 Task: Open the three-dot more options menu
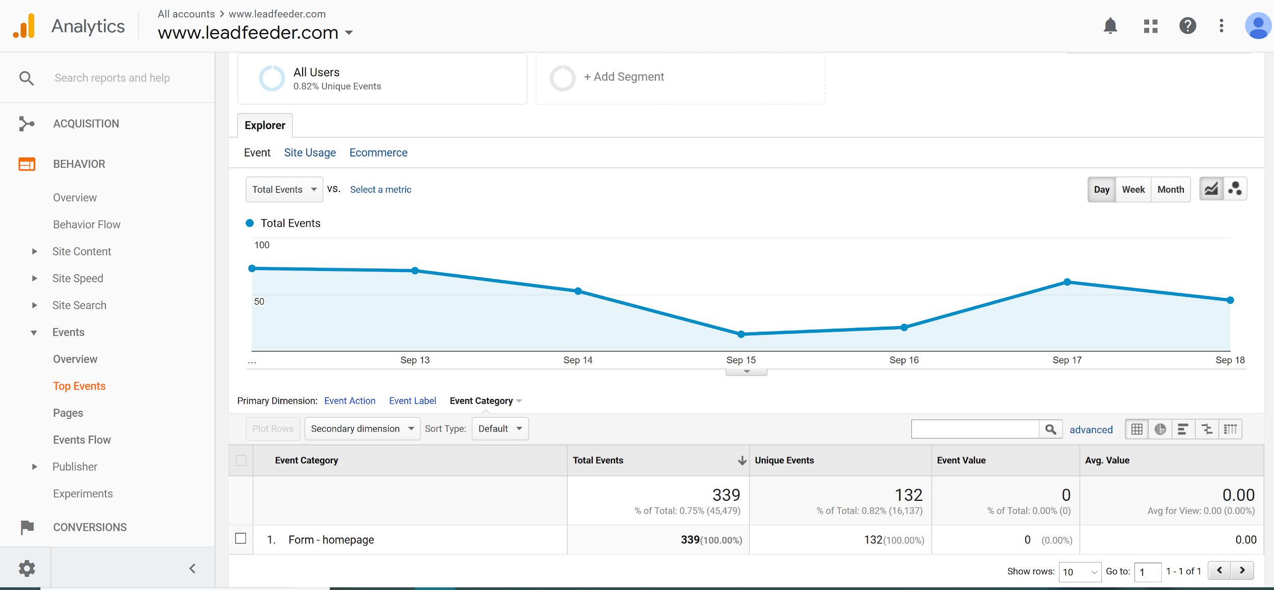pos(1221,26)
